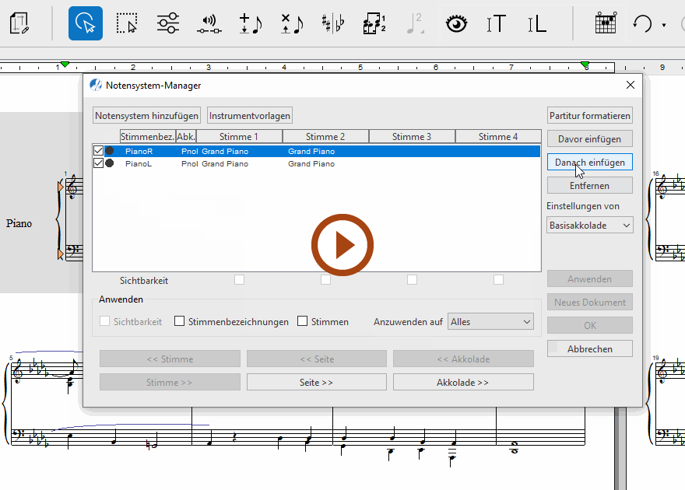Select the arrow pointer tool

86,23
